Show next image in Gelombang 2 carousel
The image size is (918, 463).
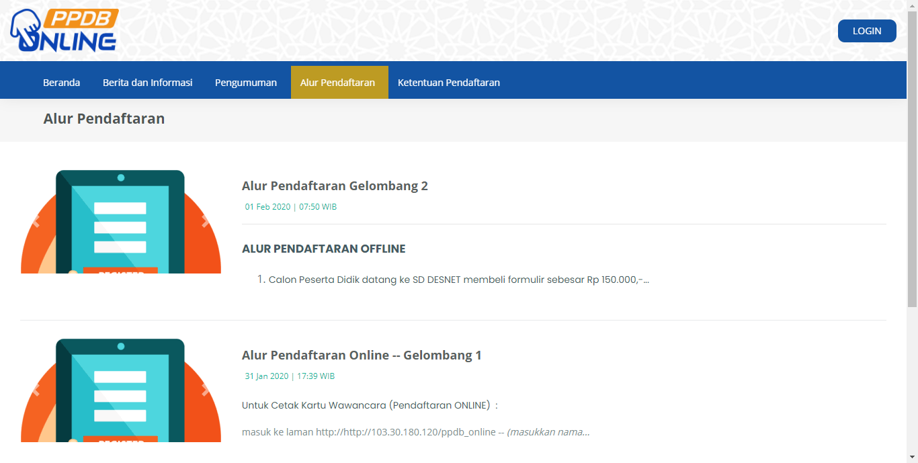(206, 221)
